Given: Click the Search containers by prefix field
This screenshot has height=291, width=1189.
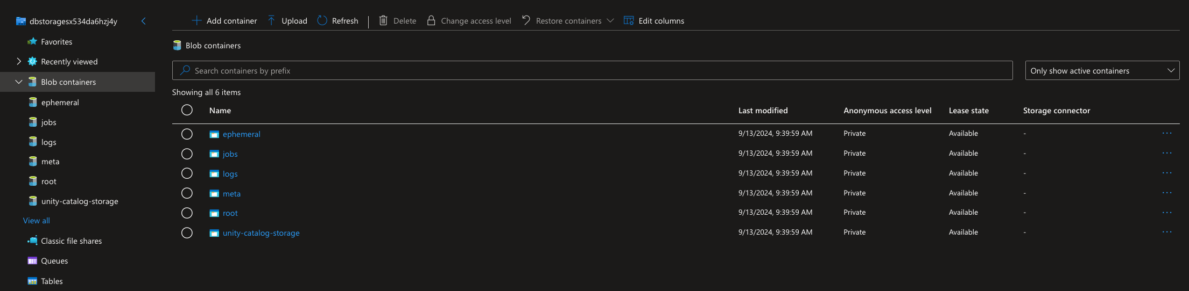Looking at the screenshot, I should [x=592, y=70].
